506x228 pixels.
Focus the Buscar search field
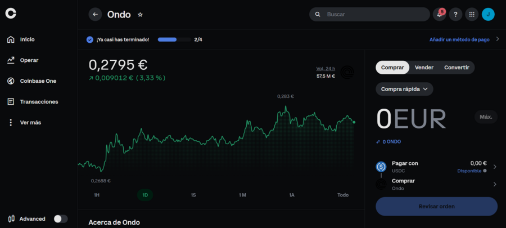(x=369, y=15)
